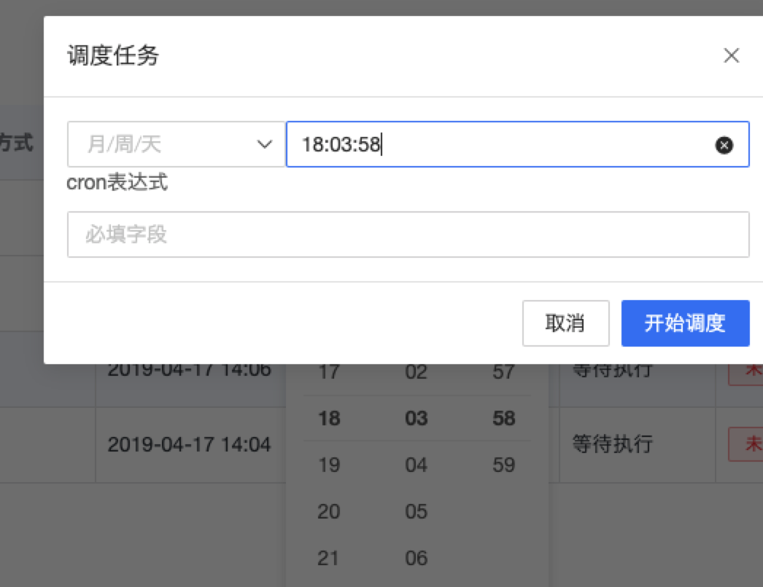Select minute 03 in time picker
Image resolution: width=763 pixels, height=587 pixels.
coord(416,418)
